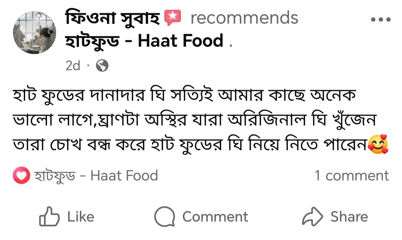The width and height of the screenshot is (402, 240).
Task: Click the word recommends in the header
Action: pyautogui.click(x=244, y=18)
